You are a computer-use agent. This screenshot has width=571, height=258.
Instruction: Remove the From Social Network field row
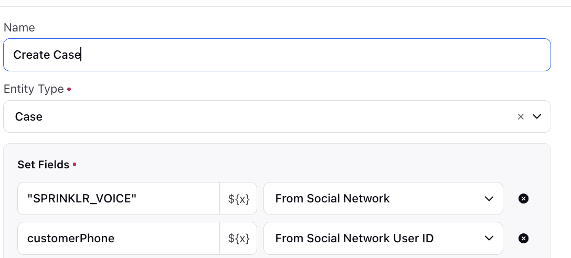pos(523,199)
